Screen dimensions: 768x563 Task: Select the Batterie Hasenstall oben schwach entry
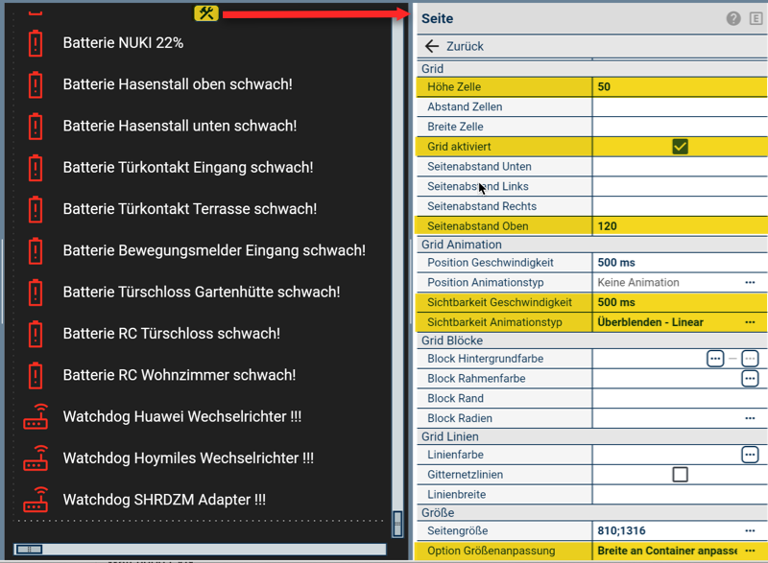tap(178, 84)
